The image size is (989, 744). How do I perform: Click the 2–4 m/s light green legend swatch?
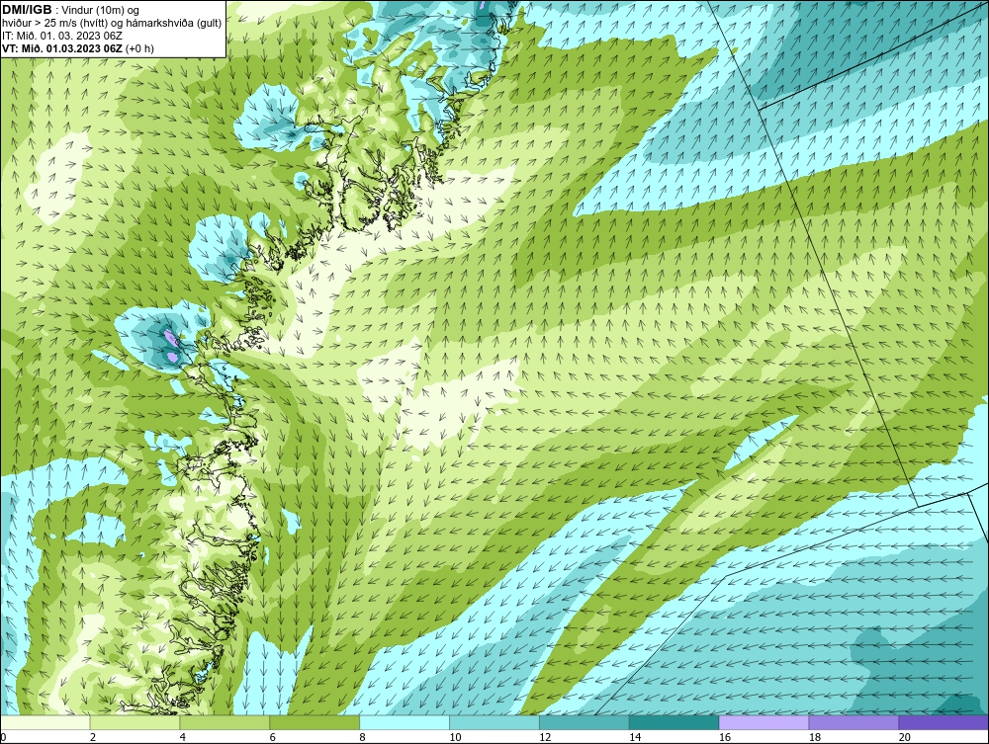pyautogui.click(x=135, y=722)
